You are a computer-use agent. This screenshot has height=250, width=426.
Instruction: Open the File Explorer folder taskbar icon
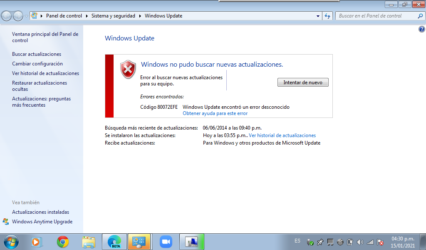pyautogui.click(x=89, y=242)
